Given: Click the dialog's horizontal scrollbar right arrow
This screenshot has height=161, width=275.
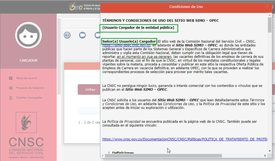Looking at the screenshot, I should 265,156.
